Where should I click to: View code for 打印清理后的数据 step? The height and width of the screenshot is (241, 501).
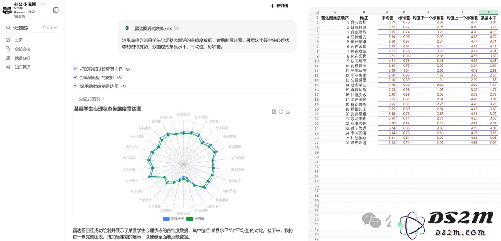tap(119, 78)
